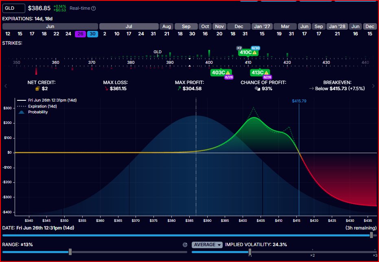Go to next stats with right chevron
The width and height of the screenshot is (379, 262).
[373, 86]
